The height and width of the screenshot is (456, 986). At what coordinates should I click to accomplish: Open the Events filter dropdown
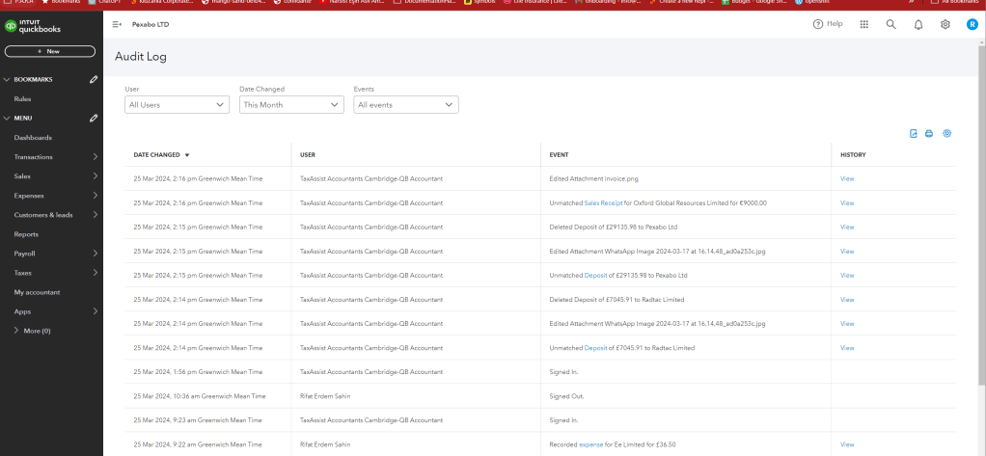406,105
